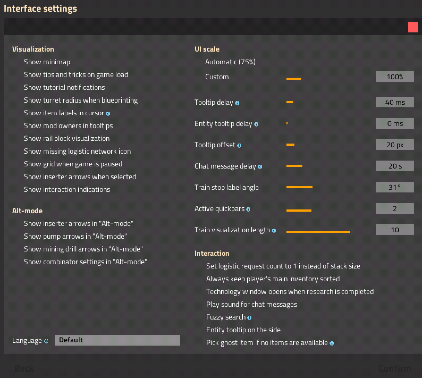Viewport: 422px width, 378px height.
Task: Click the Active quickbars value field showing 2
Action: [x=395, y=208]
